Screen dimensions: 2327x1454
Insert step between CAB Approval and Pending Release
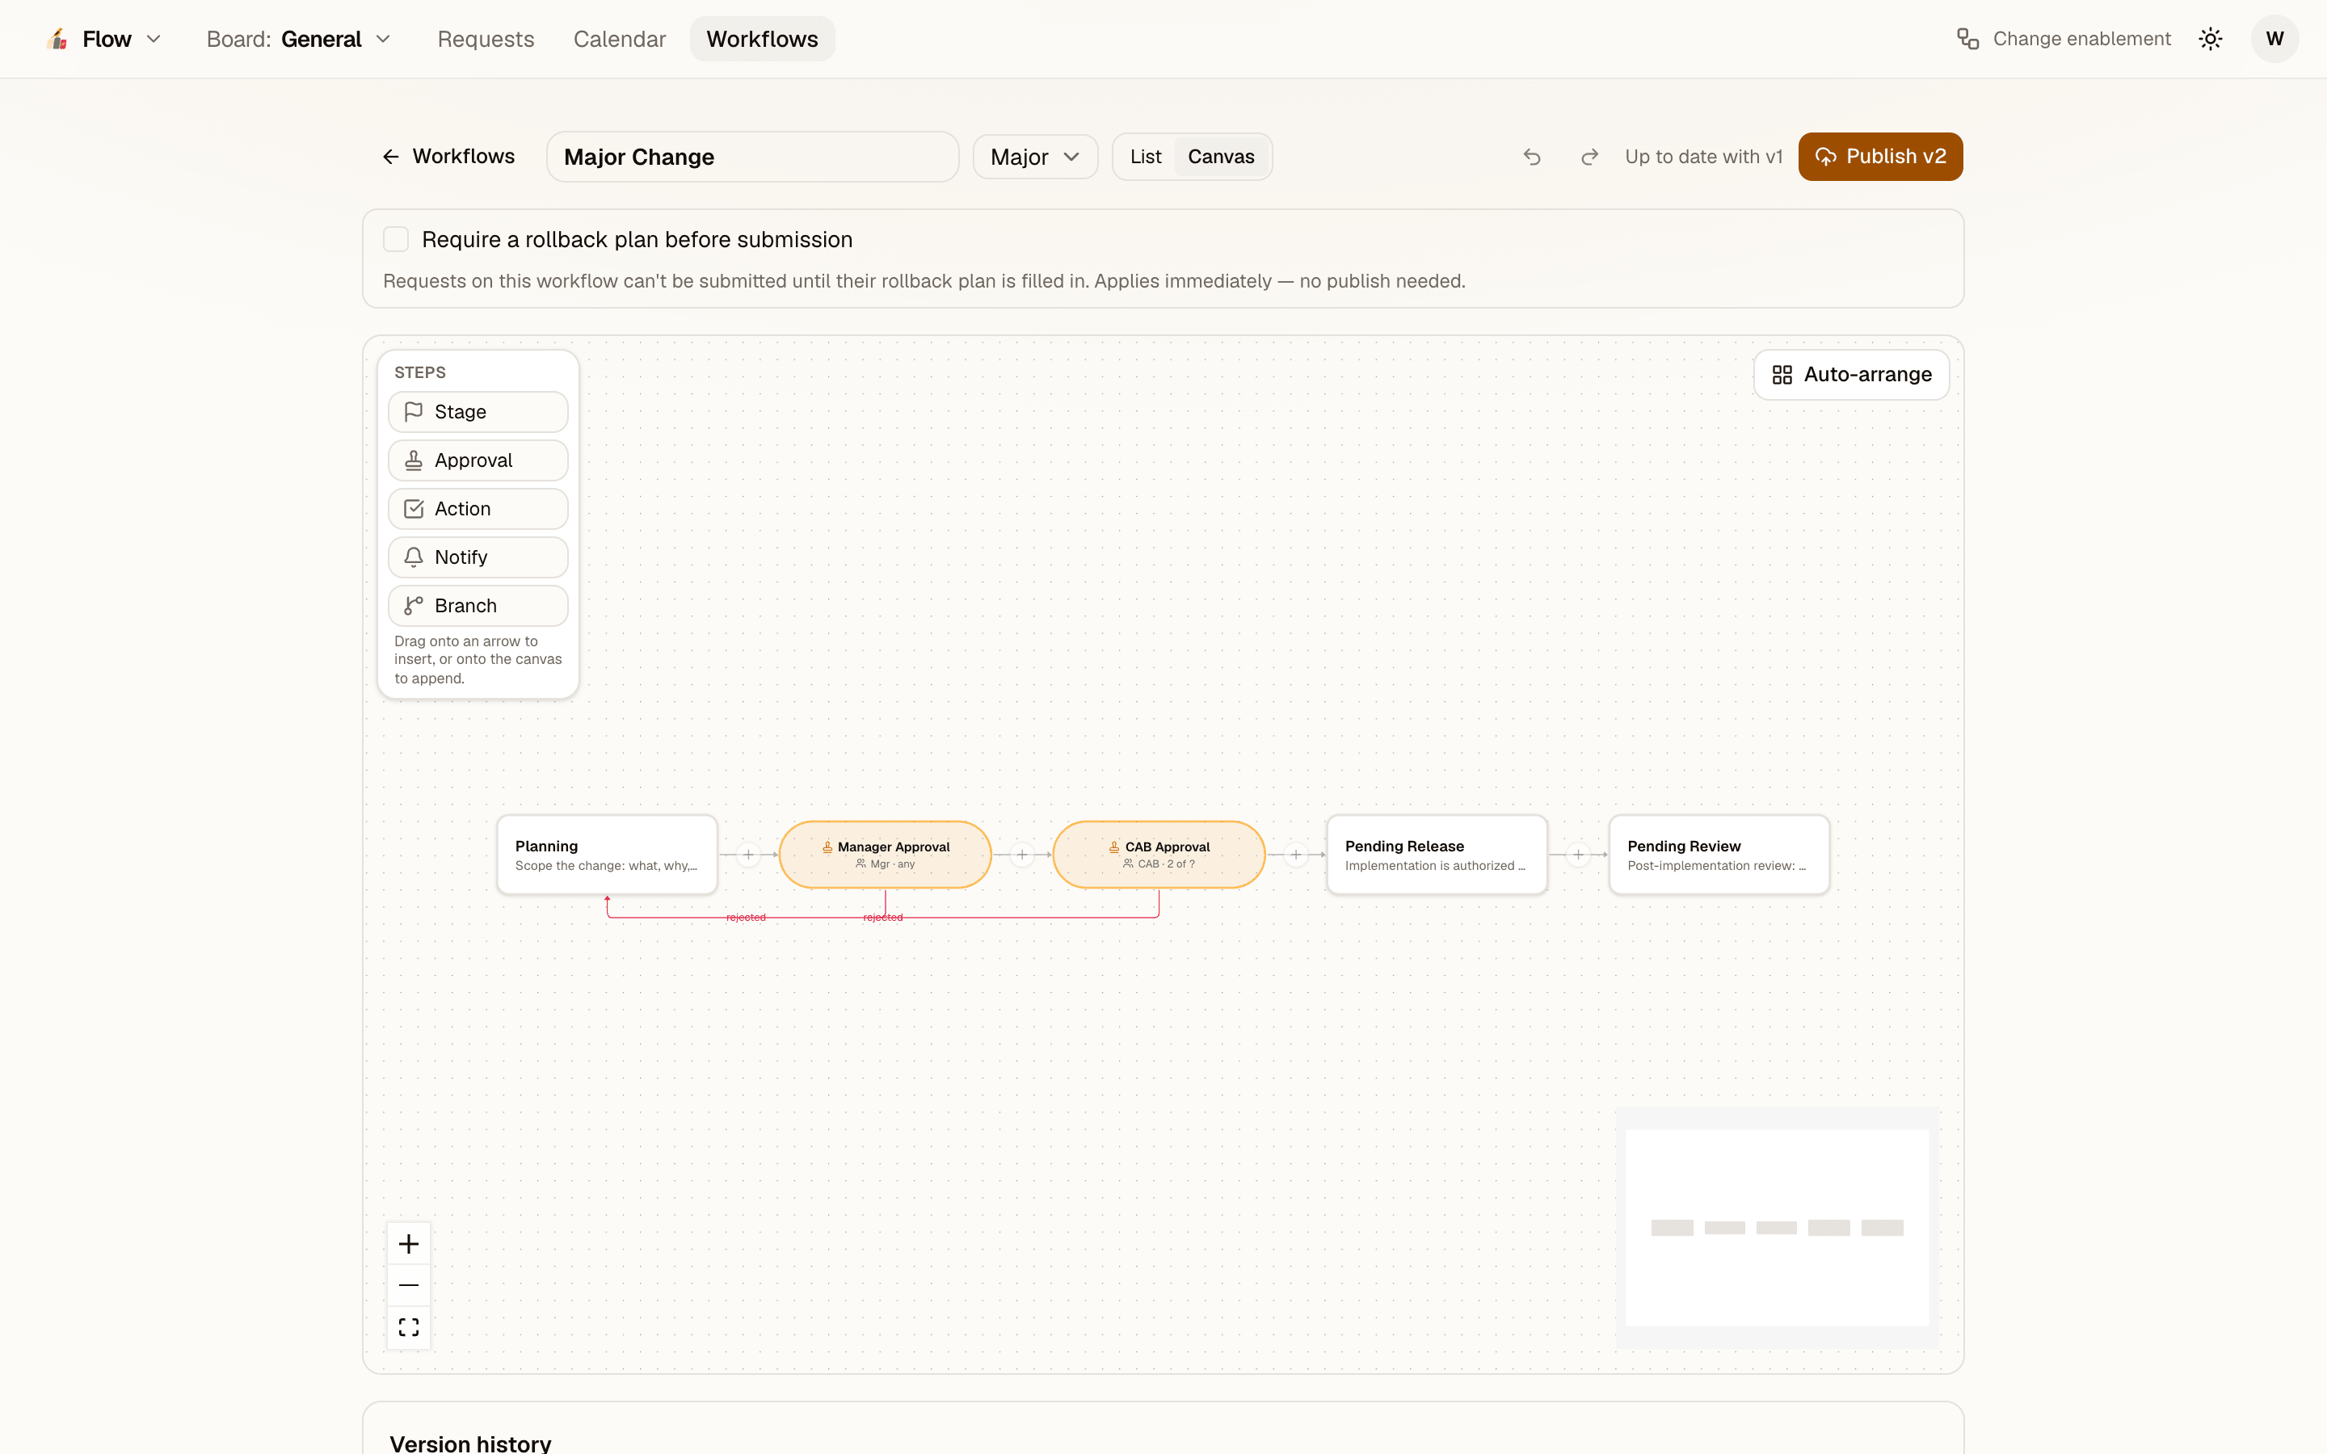click(1296, 855)
